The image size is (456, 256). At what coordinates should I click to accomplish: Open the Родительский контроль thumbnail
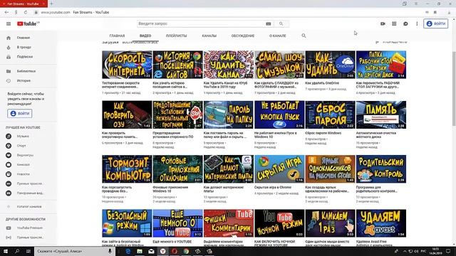coord(381,169)
